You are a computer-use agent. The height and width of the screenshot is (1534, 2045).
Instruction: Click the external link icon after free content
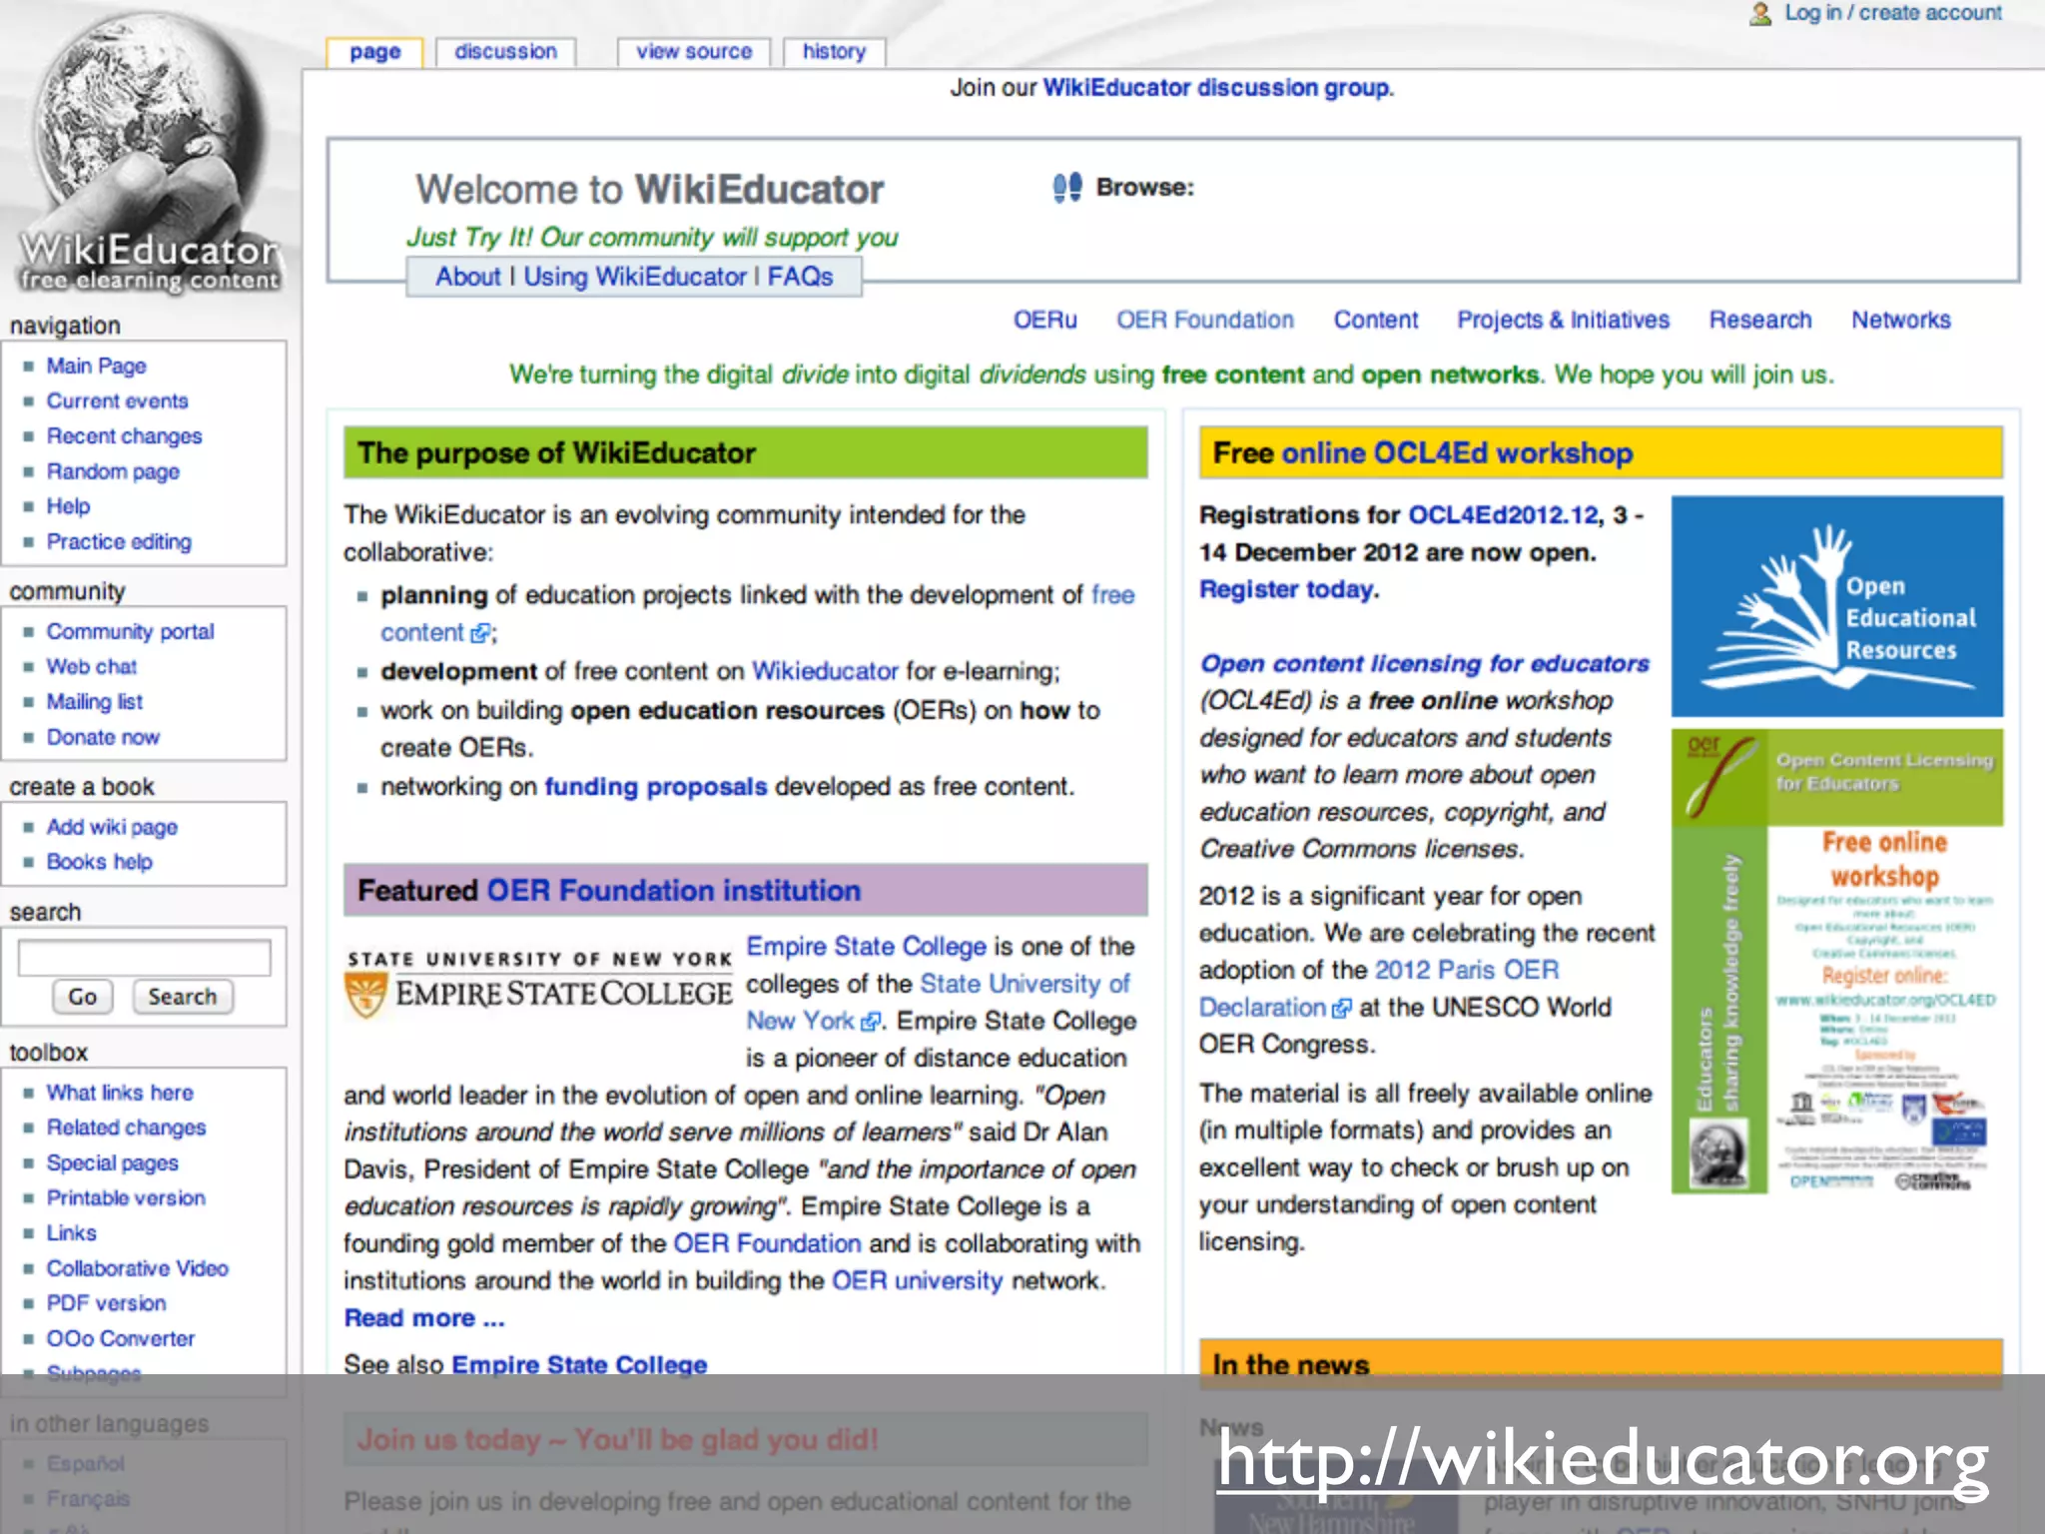tap(480, 633)
